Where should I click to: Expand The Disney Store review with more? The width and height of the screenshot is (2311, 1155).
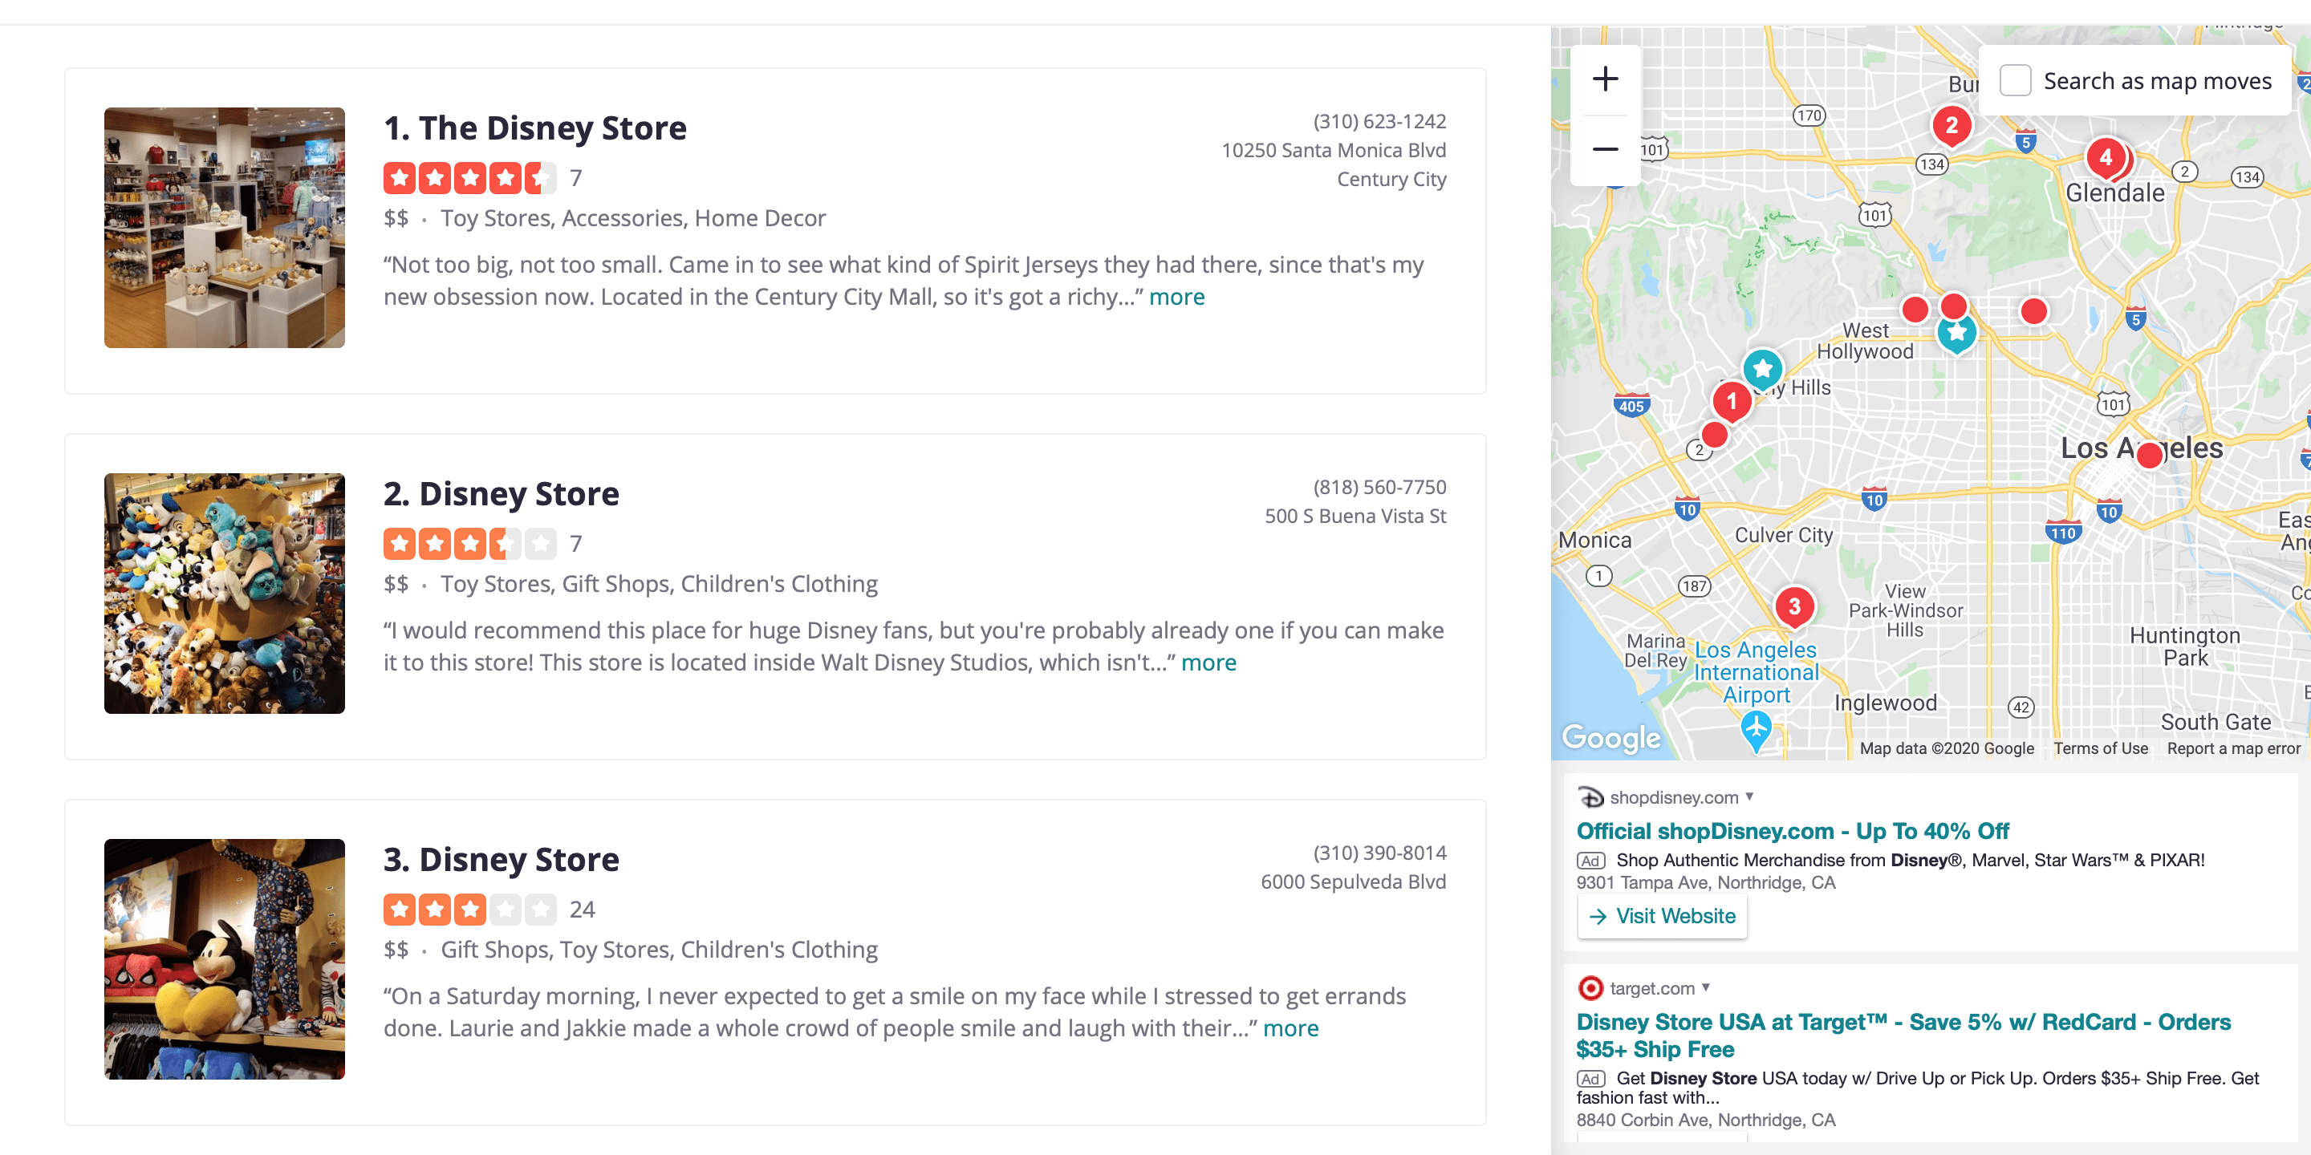(x=1176, y=296)
